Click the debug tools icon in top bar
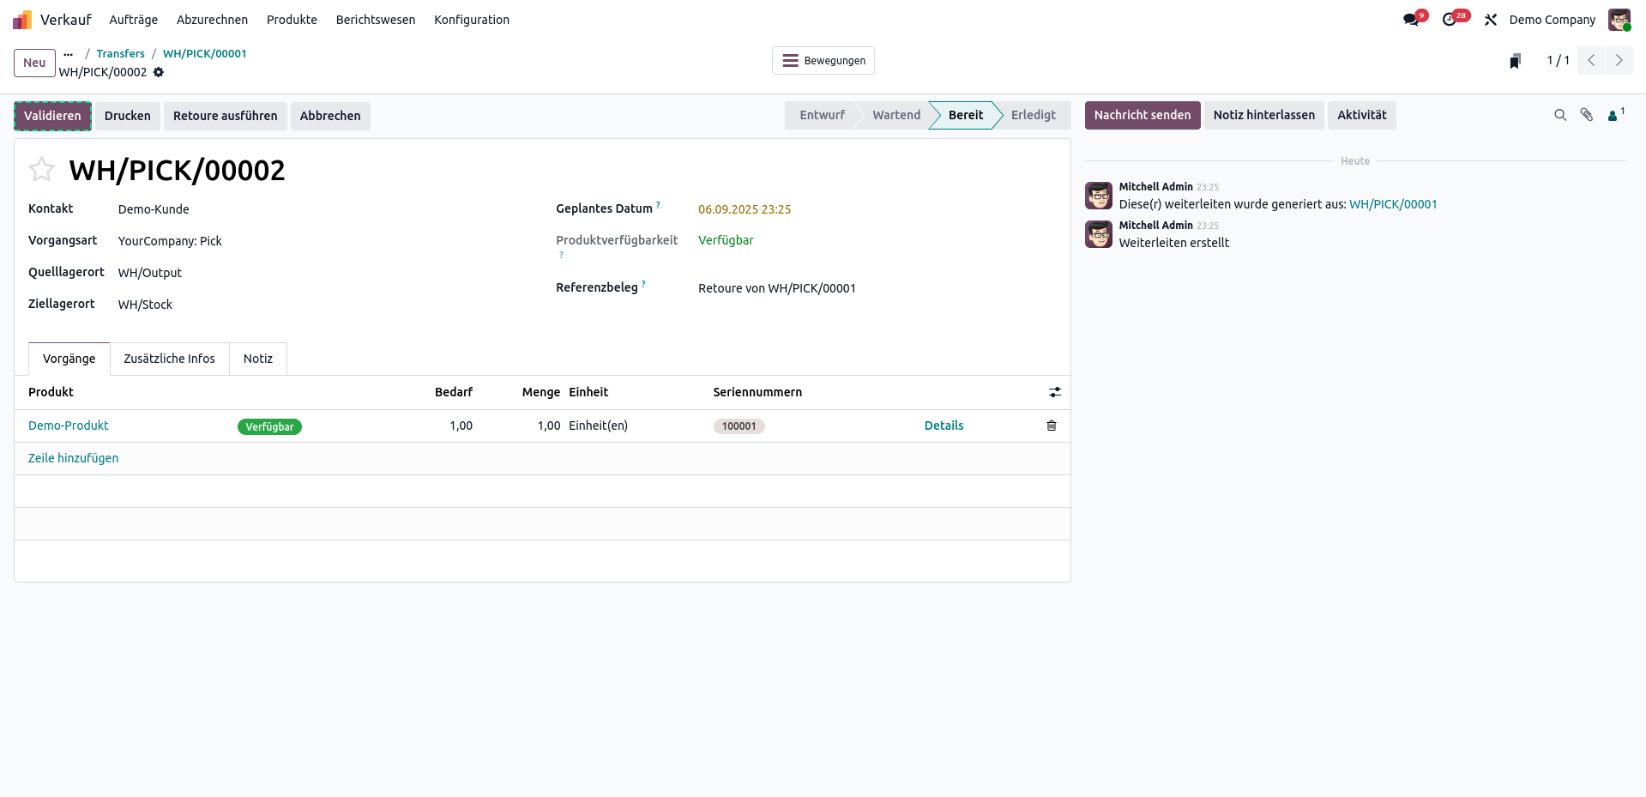 pyautogui.click(x=1491, y=20)
